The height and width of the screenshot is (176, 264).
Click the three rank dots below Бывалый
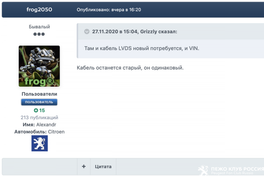click(x=39, y=34)
